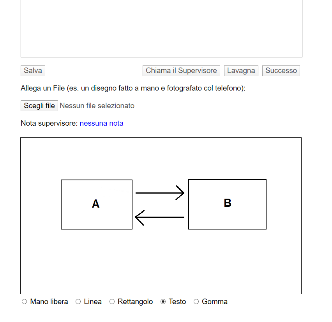Click the Salva button
The width and height of the screenshot is (332, 322).
click(33, 71)
